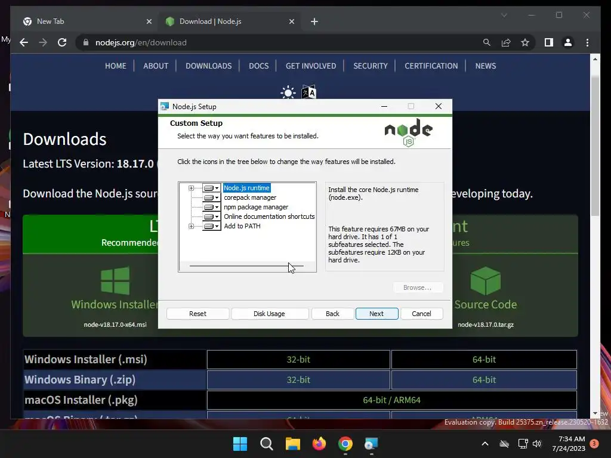
Task: Open the DOCS nav link
Action: pos(259,66)
